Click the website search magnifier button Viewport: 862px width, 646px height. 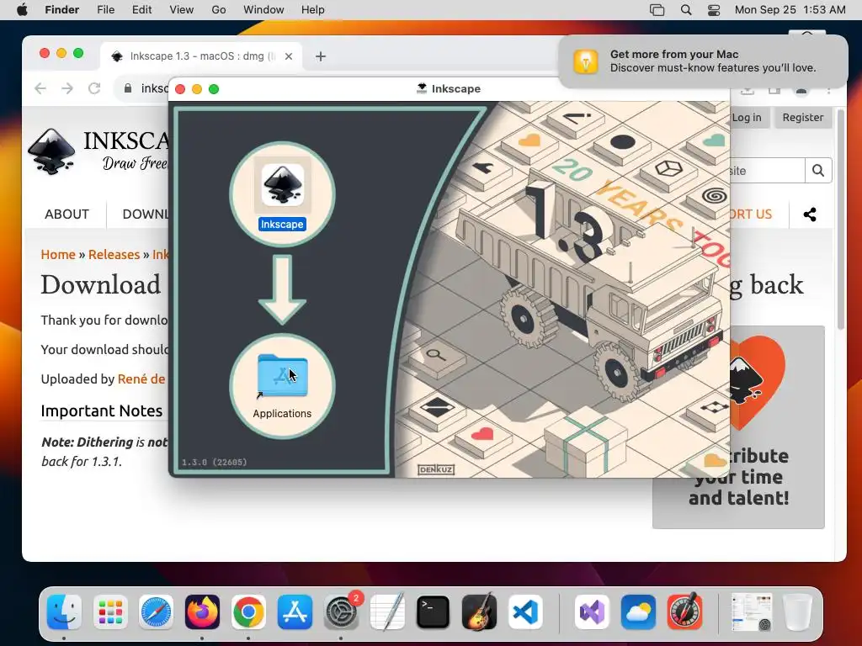818,171
